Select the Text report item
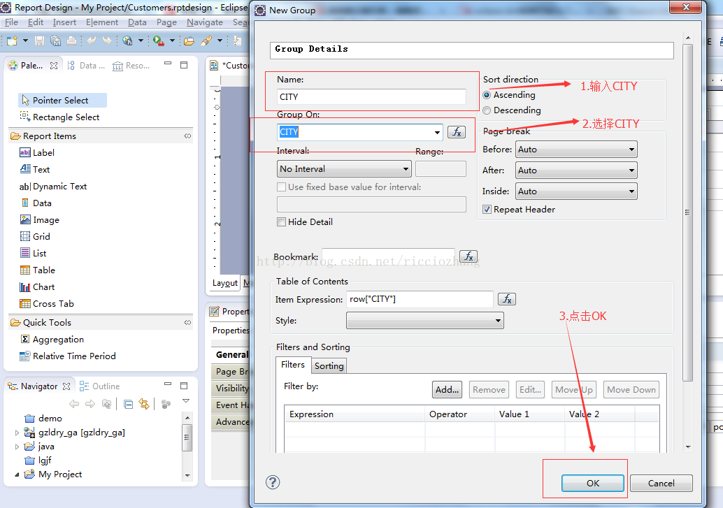 (x=34, y=169)
